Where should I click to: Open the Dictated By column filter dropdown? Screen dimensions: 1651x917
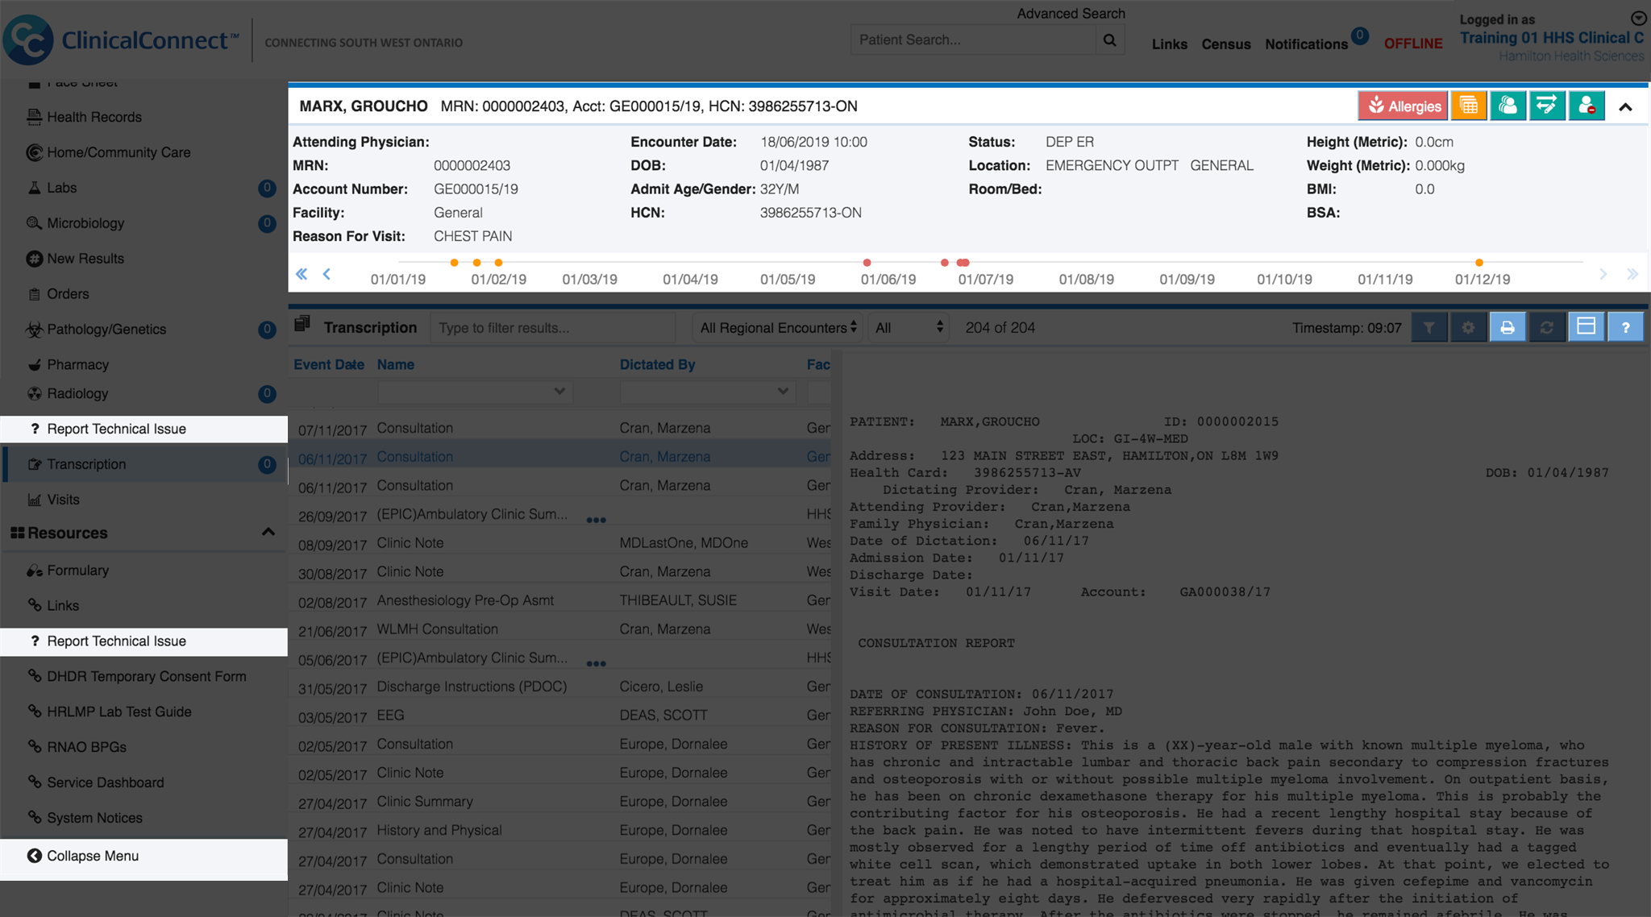[x=708, y=391]
